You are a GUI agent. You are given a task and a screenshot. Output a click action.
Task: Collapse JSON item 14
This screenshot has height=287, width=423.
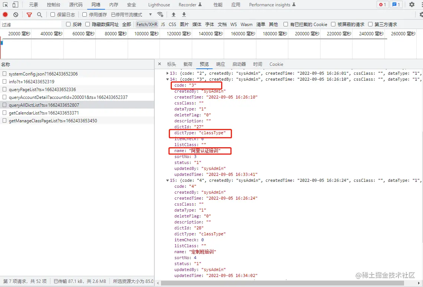pos(167,79)
